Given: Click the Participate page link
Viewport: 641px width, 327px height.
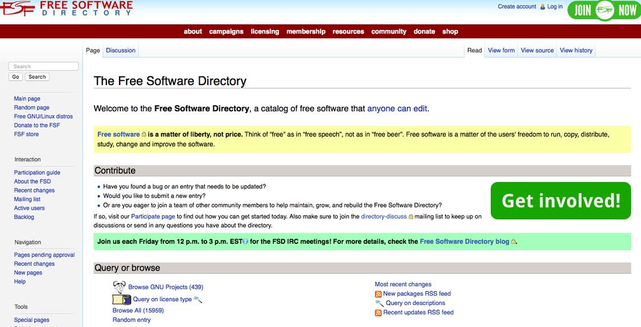Looking at the screenshot, I should (153, 216).
